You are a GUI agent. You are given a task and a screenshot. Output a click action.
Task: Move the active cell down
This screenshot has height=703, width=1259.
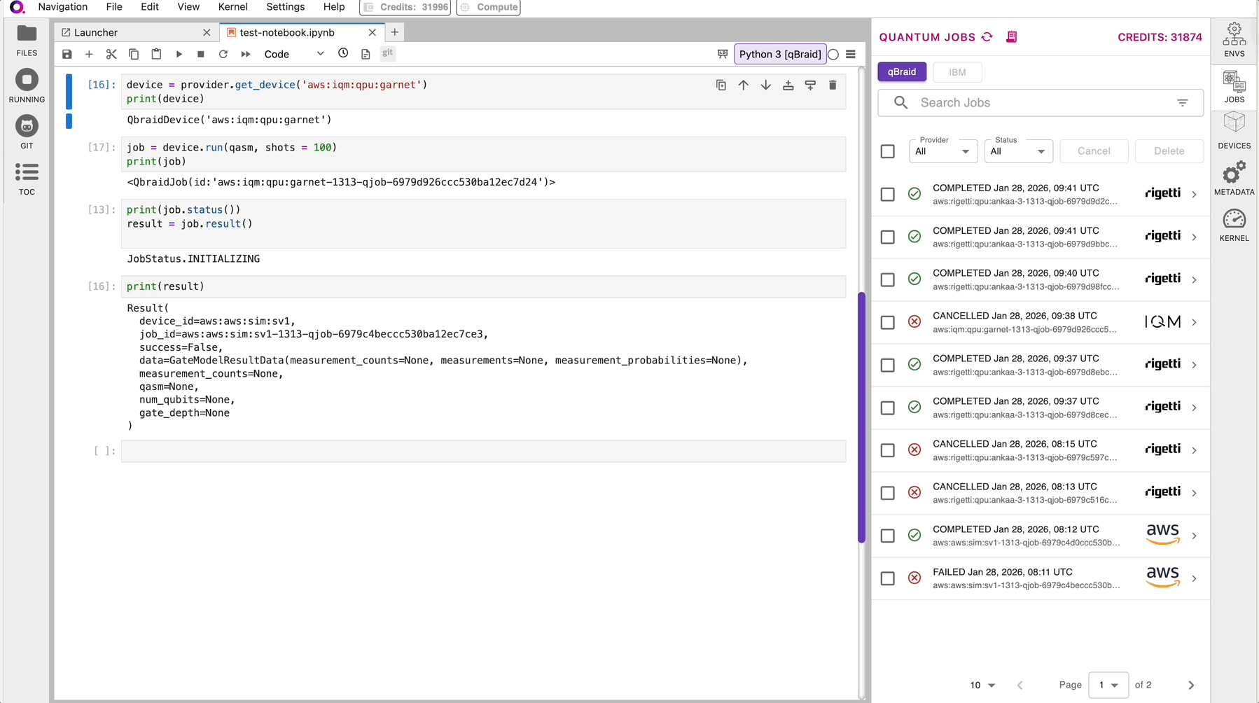pos(766,85)
